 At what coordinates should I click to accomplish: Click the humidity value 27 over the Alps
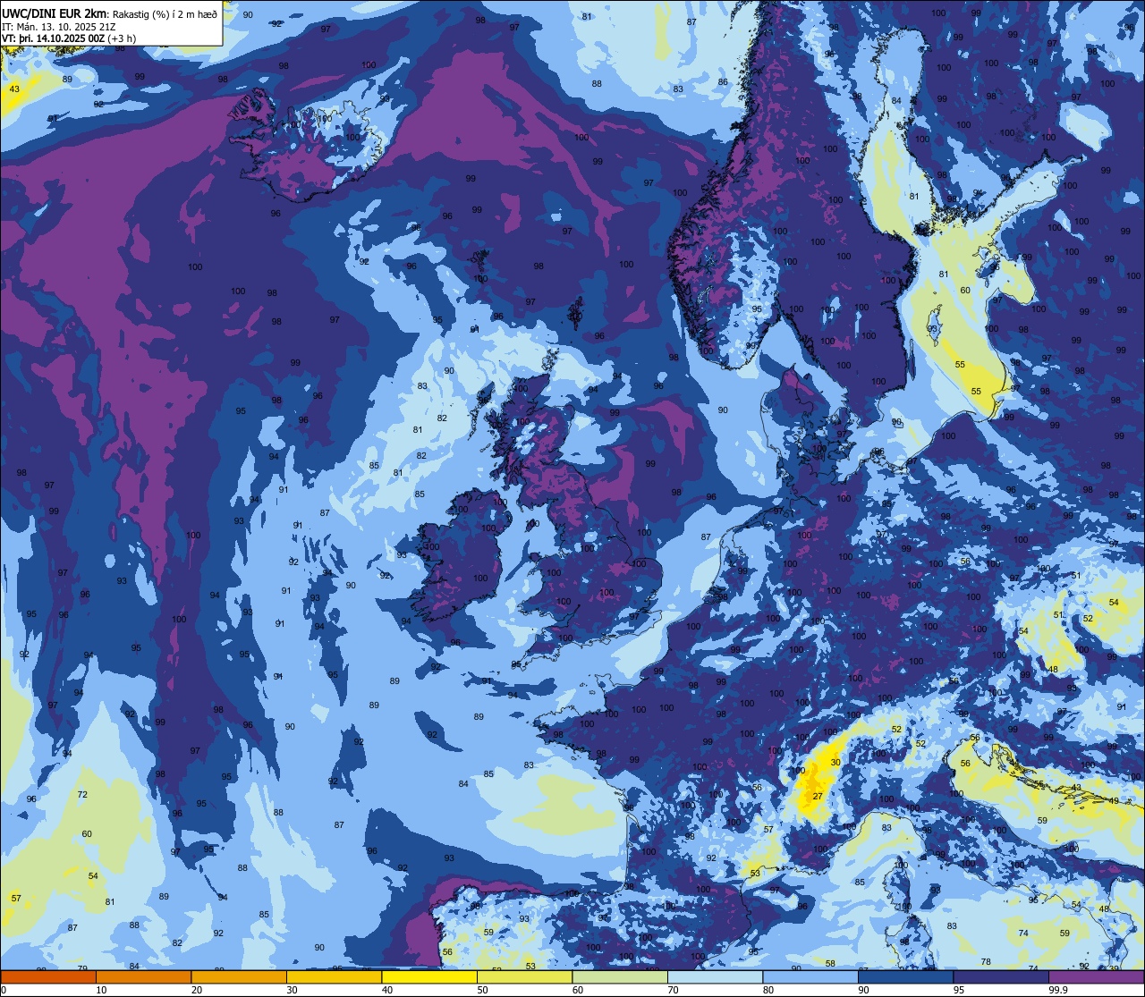pos(818,796)
